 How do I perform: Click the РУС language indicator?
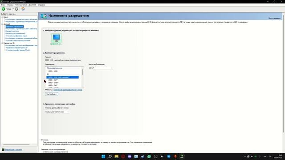[x=265, y=156]
